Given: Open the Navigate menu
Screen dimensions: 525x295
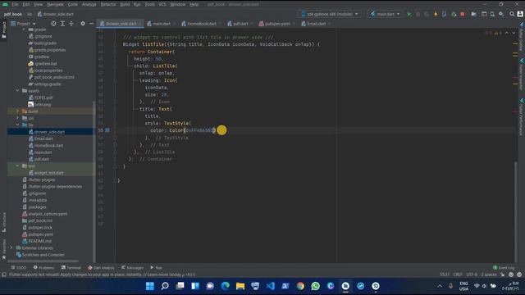Looking at the screenshot, I should click(x=55, y=4).
